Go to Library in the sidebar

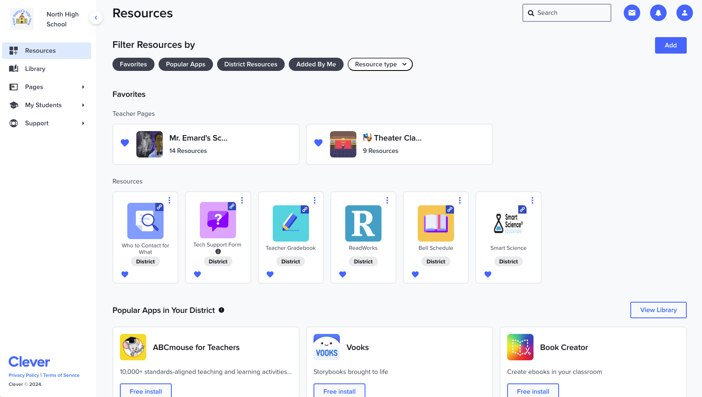tap(35, 69)
